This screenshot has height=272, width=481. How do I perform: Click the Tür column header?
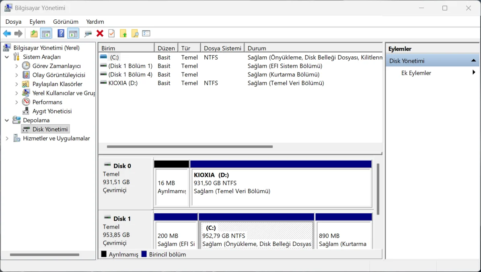[x=189, y=48]
